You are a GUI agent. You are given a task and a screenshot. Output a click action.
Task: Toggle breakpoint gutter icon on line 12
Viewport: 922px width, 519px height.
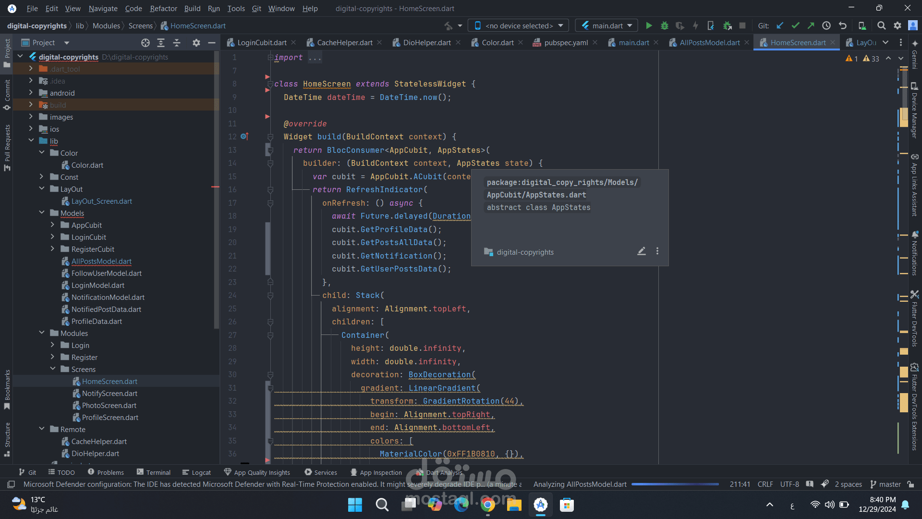coord(244,136)
